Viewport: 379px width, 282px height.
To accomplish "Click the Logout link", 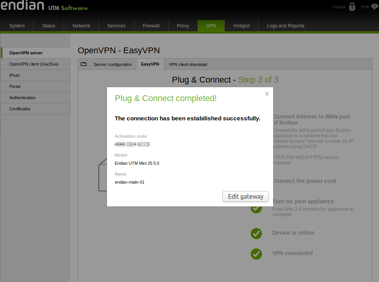I will pos(339,7).
